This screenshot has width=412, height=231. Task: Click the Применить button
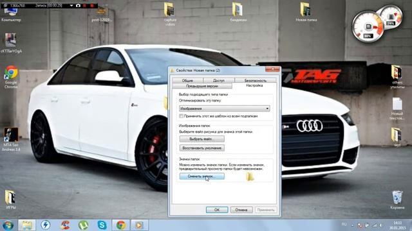[266, 210]
